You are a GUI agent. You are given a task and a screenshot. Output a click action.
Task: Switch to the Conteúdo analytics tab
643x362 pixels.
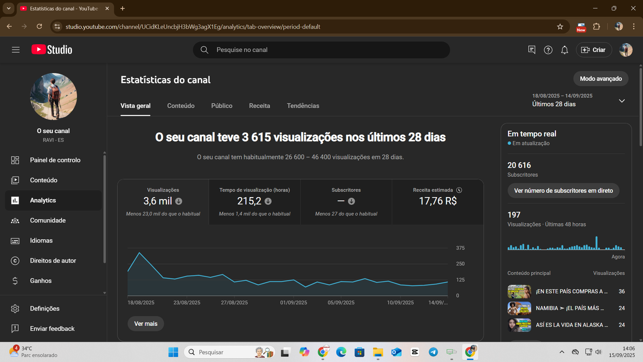click(x=181, y=106)
